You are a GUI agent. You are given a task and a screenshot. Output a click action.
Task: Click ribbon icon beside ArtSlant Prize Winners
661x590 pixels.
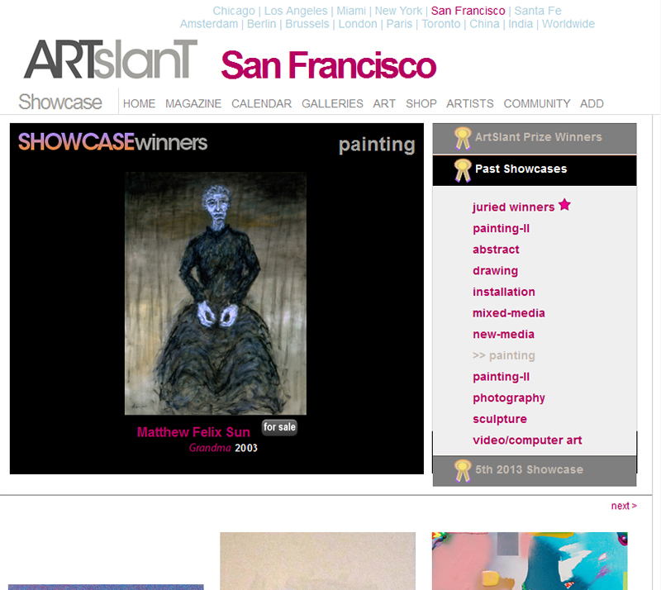tap(463, 138)
